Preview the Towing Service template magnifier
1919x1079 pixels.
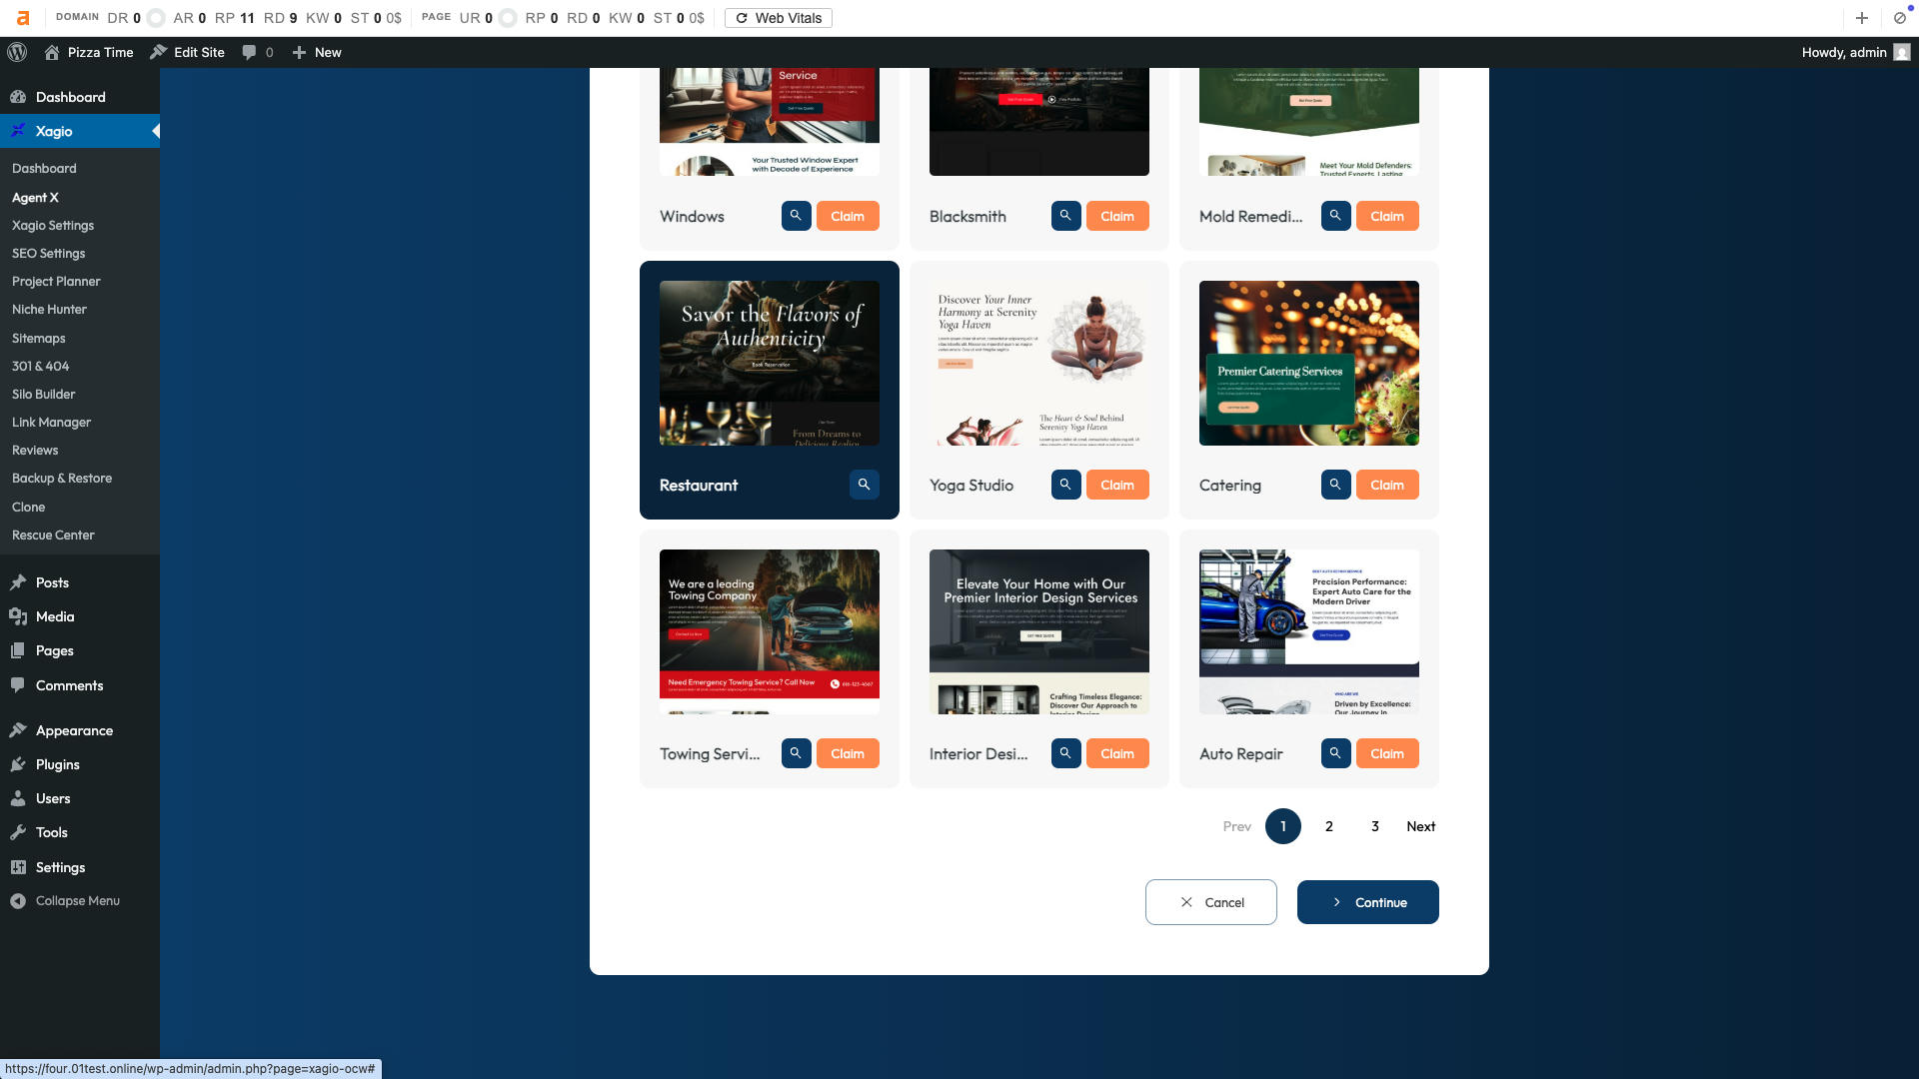click(796, 753)
